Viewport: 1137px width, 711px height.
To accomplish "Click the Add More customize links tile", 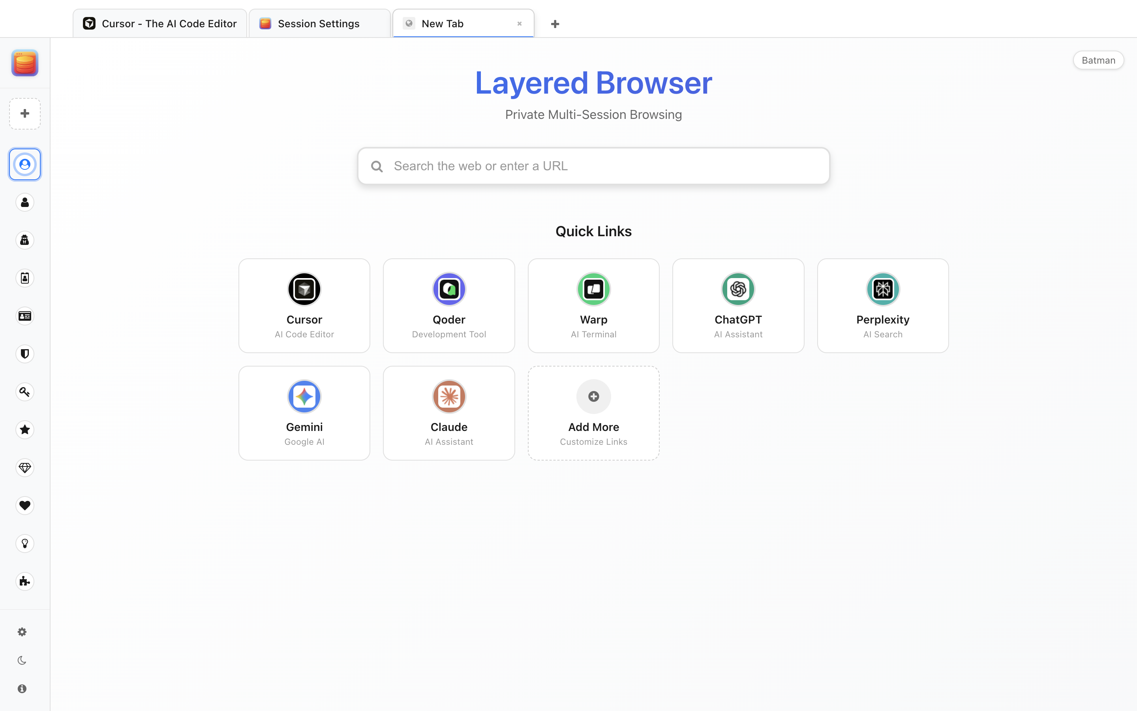I will tap(593, 413).
